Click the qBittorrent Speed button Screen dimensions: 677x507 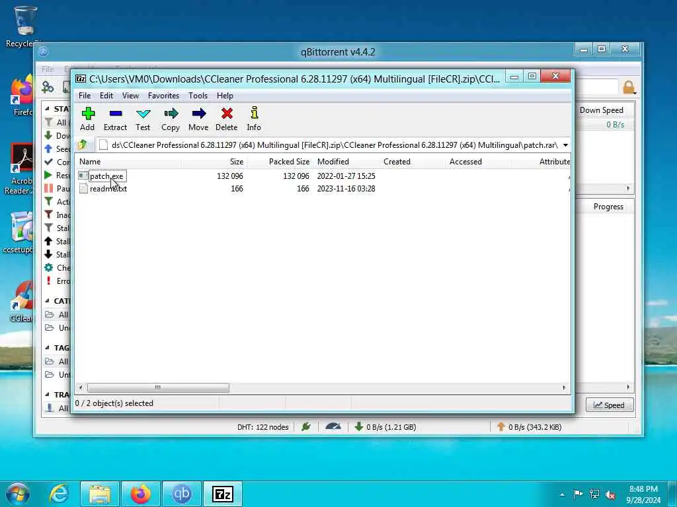tap(609, 405)
